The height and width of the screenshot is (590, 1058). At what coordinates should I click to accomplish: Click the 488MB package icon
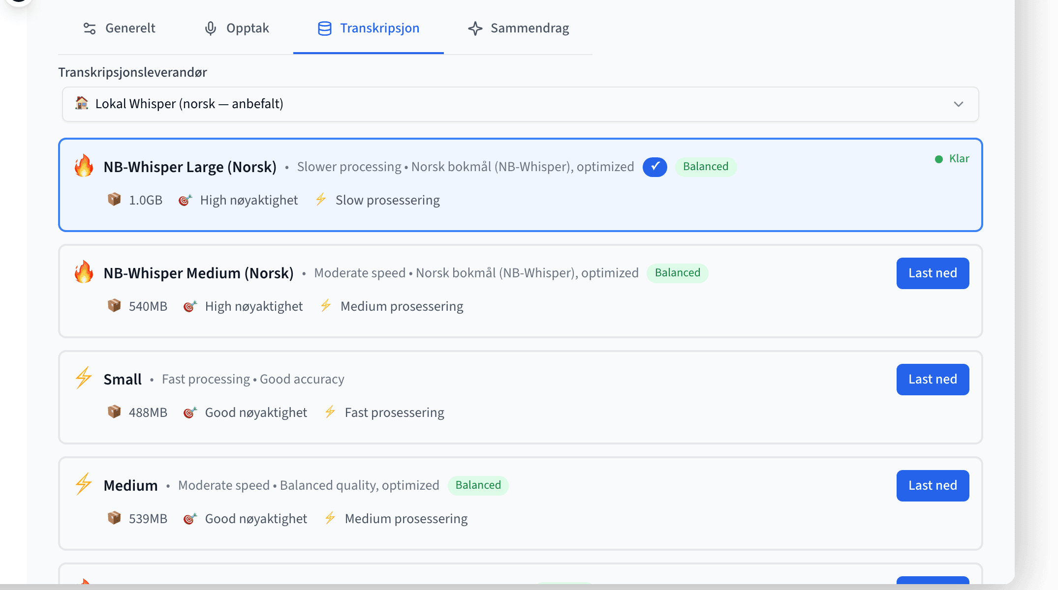tap(114, 412)
